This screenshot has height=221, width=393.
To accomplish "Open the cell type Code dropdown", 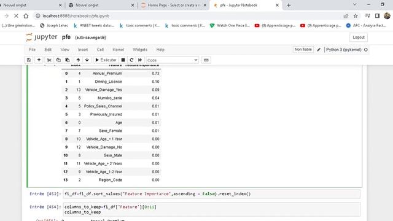I will click(172, 60).
